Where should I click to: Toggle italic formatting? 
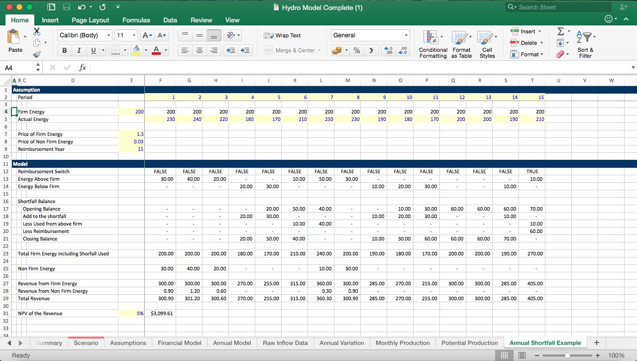[79, 50]
